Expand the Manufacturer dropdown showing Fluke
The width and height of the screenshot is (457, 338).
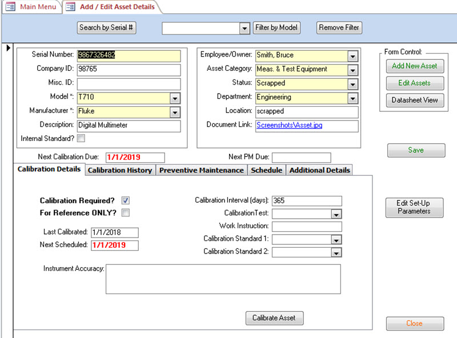(175, 112)
